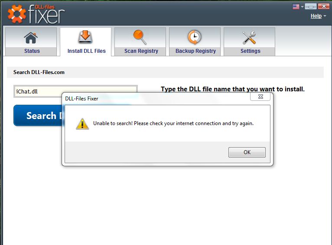The width and height of the screenshot is (332, 245).
Task: Focus the iChat.dll search text field
Action: tap(75, 91)
